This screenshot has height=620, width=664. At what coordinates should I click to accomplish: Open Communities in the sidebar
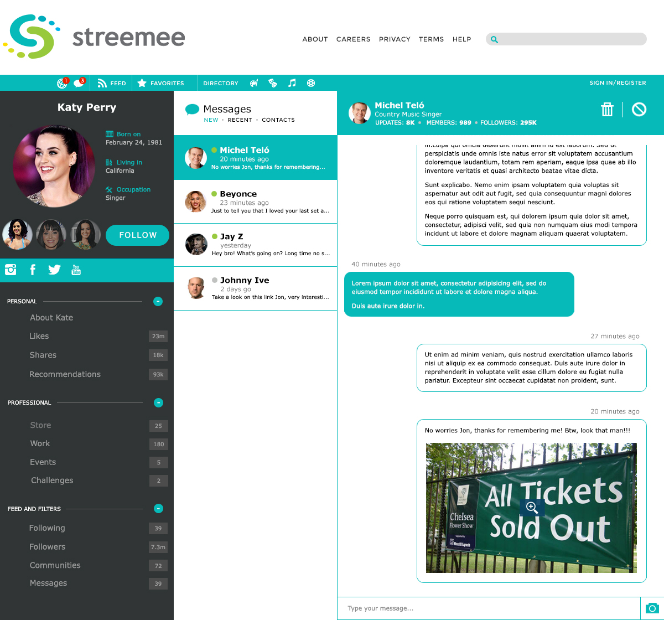click(x=55, y=565)
